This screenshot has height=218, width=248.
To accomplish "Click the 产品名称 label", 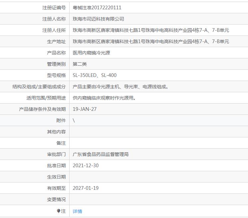I will 56,53.
